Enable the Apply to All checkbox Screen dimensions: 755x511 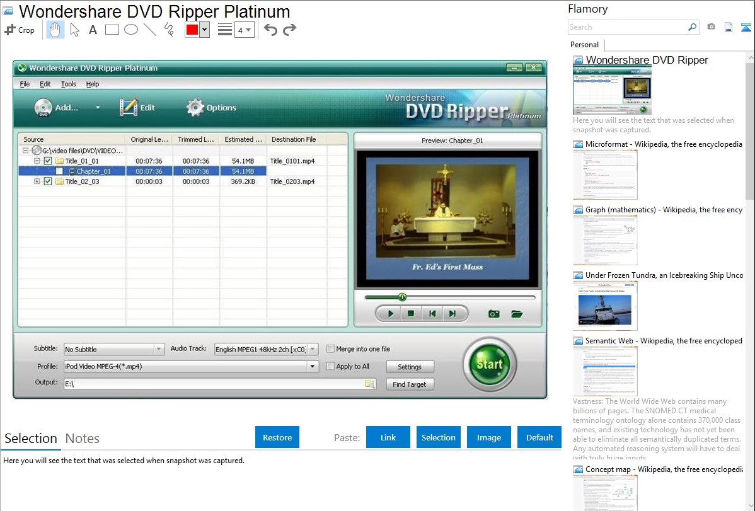[x=330, y=366]
